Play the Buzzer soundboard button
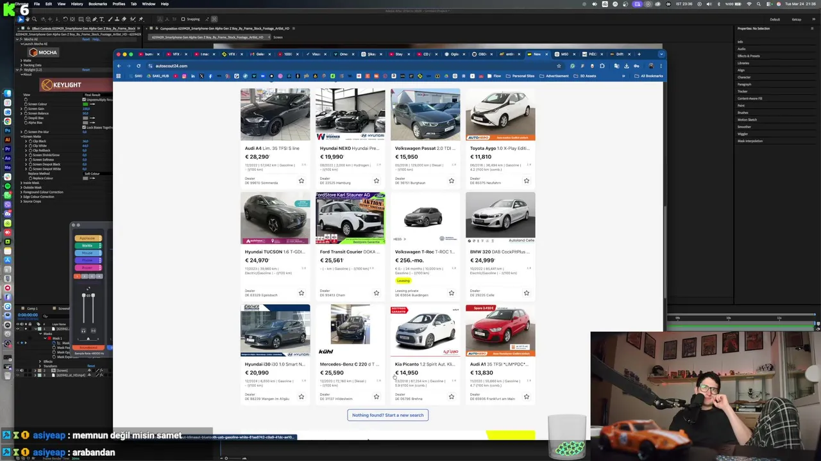 (88, 268)
